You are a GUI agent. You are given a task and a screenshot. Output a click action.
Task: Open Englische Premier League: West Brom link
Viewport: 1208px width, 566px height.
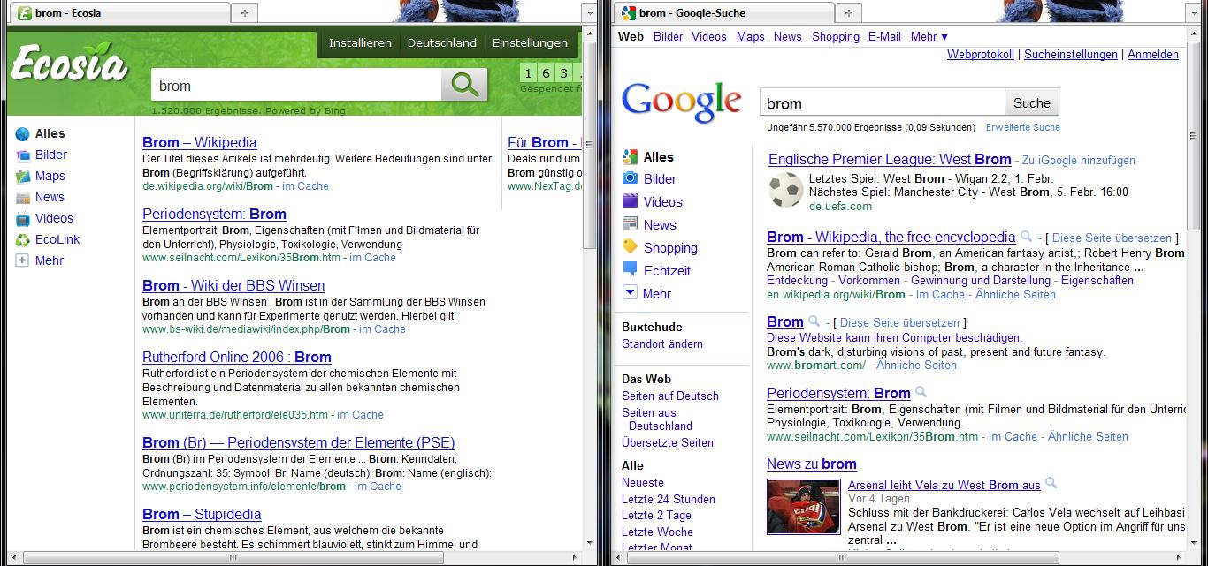890,159
